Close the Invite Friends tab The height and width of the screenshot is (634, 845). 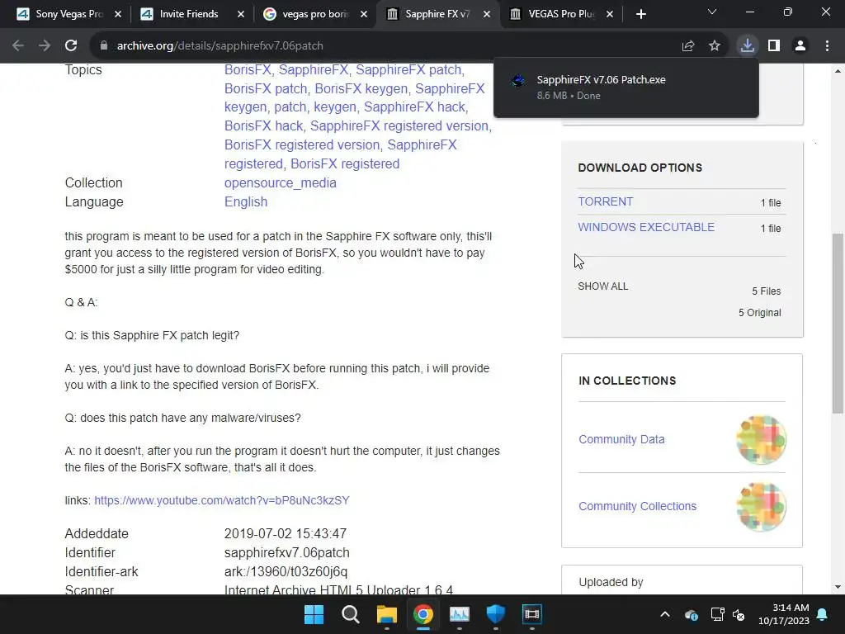pyautogui.click(x=241, y=15)
